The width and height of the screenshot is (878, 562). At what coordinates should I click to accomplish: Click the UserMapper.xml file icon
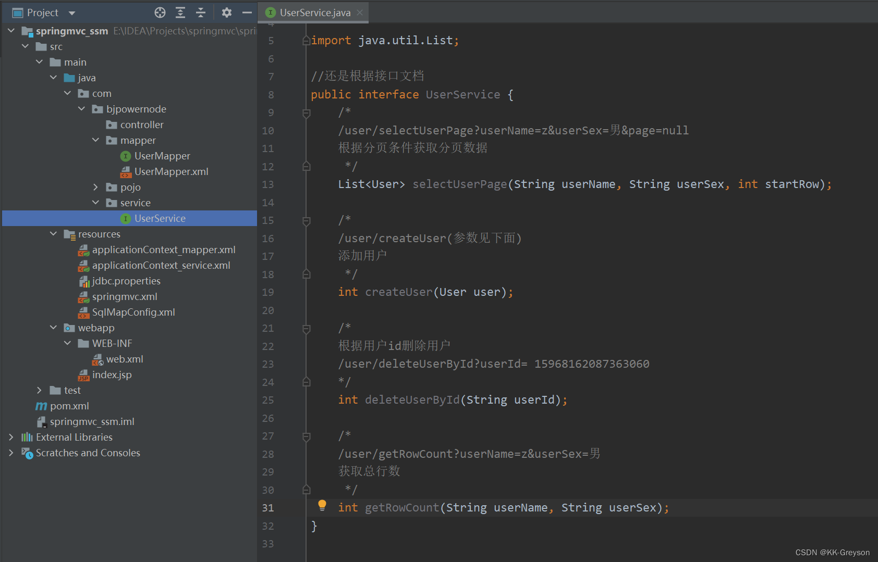pyautogui.click(x=126, y=171)
